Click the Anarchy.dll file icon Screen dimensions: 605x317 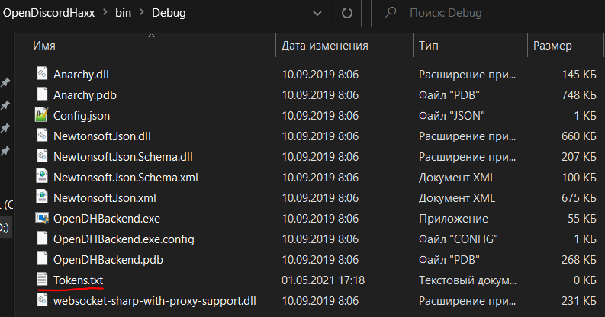tap(41, 75)
